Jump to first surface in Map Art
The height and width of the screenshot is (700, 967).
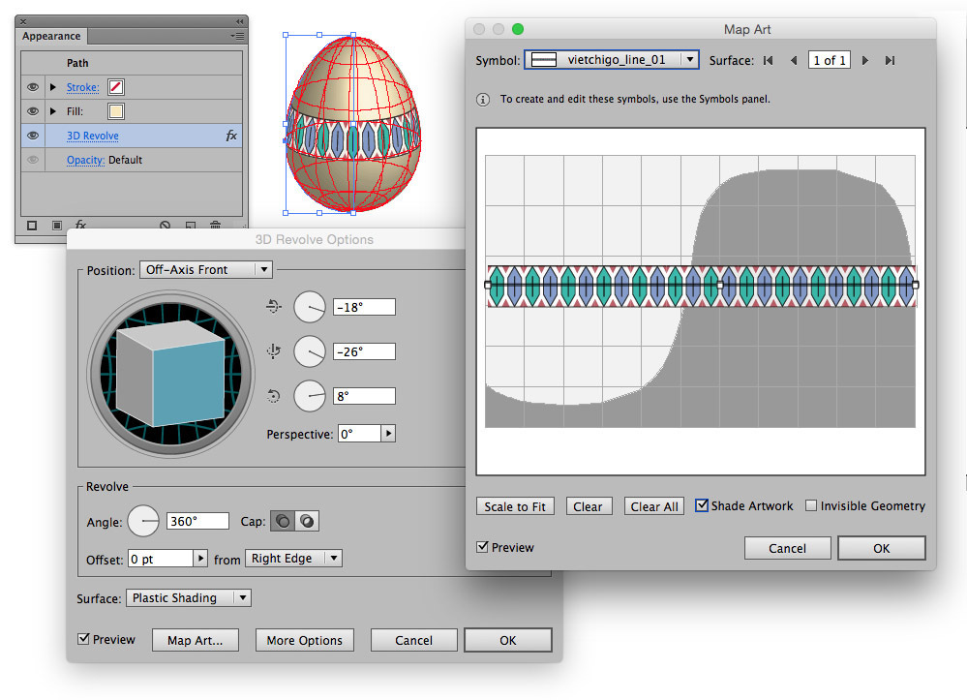pyautogui.click(x=768, y=60)
